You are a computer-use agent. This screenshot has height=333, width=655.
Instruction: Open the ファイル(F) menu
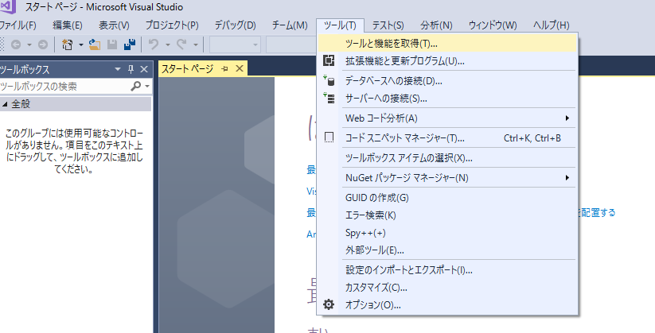(18, 25)
